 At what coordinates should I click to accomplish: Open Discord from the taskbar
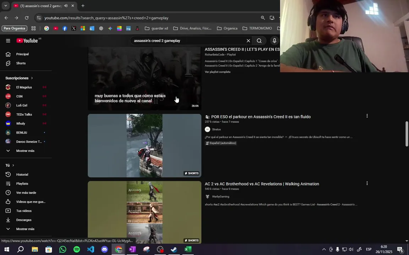[104, 250]
